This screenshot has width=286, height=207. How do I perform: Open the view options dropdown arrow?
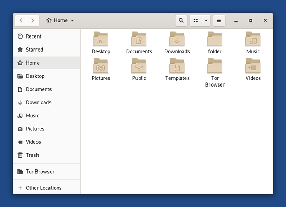[206, 20]
